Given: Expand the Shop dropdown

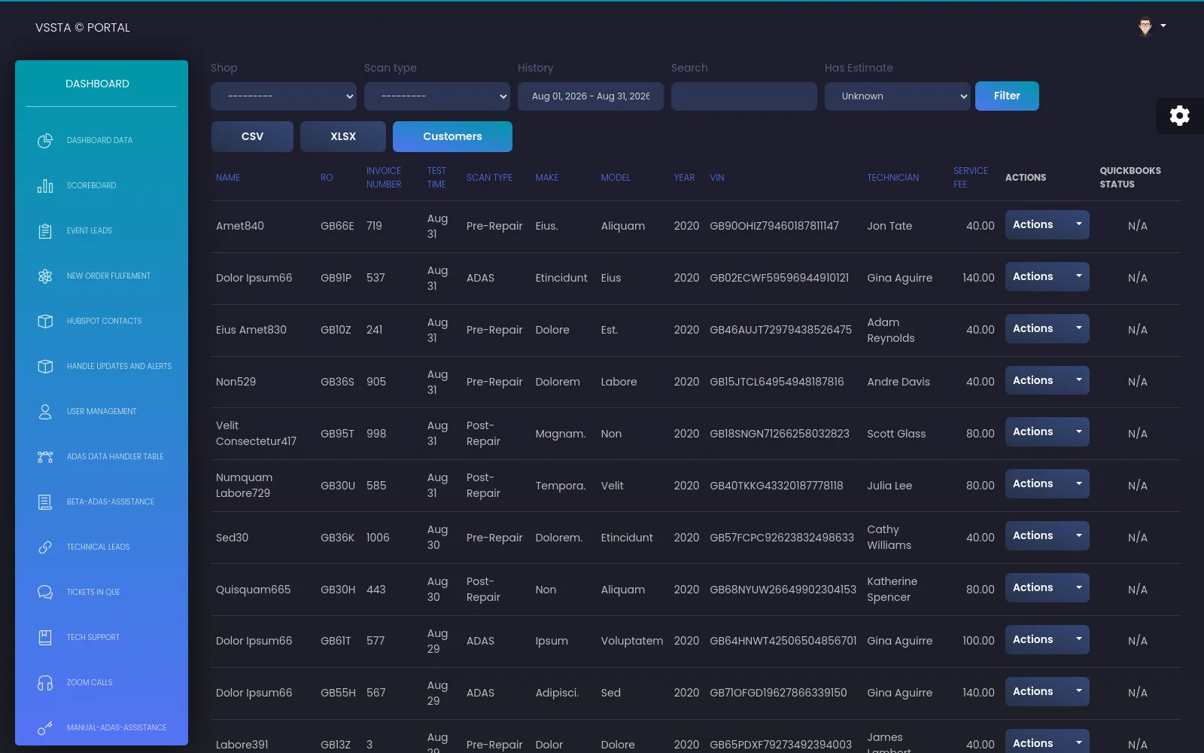Looking at the screenshot, I should [284, 96].
